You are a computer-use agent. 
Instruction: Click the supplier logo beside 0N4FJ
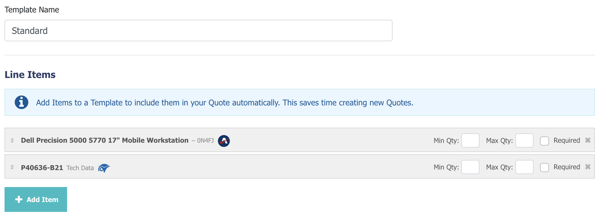[224, 141]
